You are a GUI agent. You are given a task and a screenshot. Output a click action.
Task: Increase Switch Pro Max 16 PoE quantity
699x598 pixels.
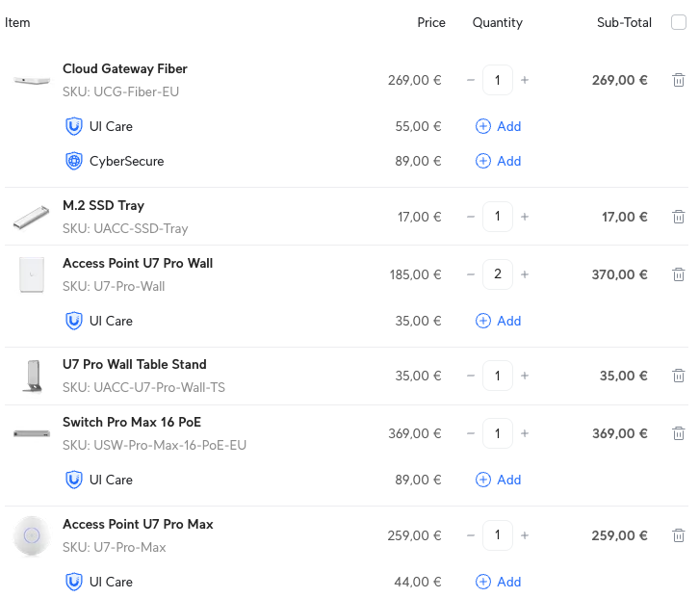525,434
